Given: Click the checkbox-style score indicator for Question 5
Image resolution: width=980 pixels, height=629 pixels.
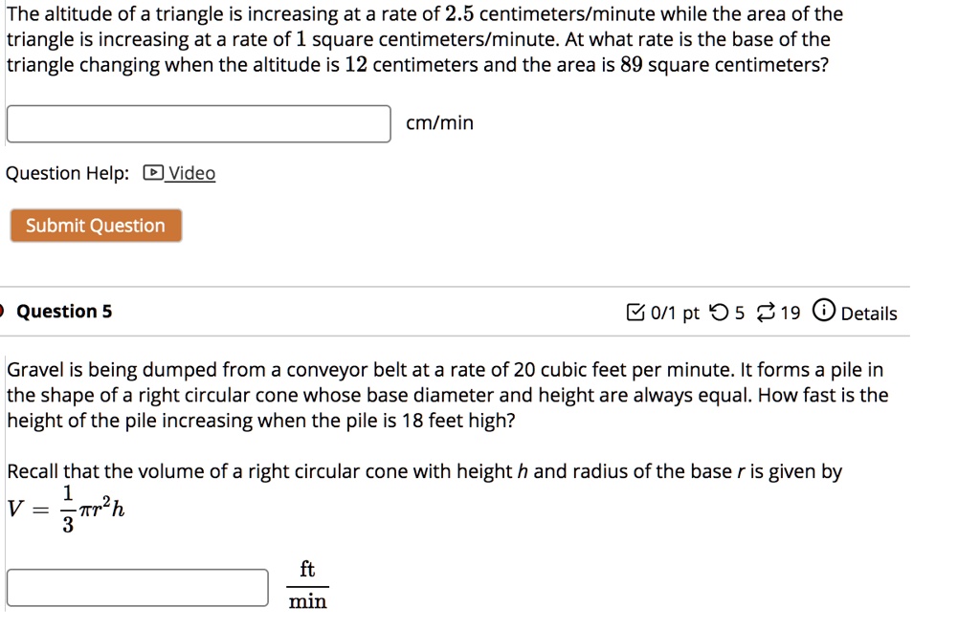Looking at the screenshot, I should [635, 312].
